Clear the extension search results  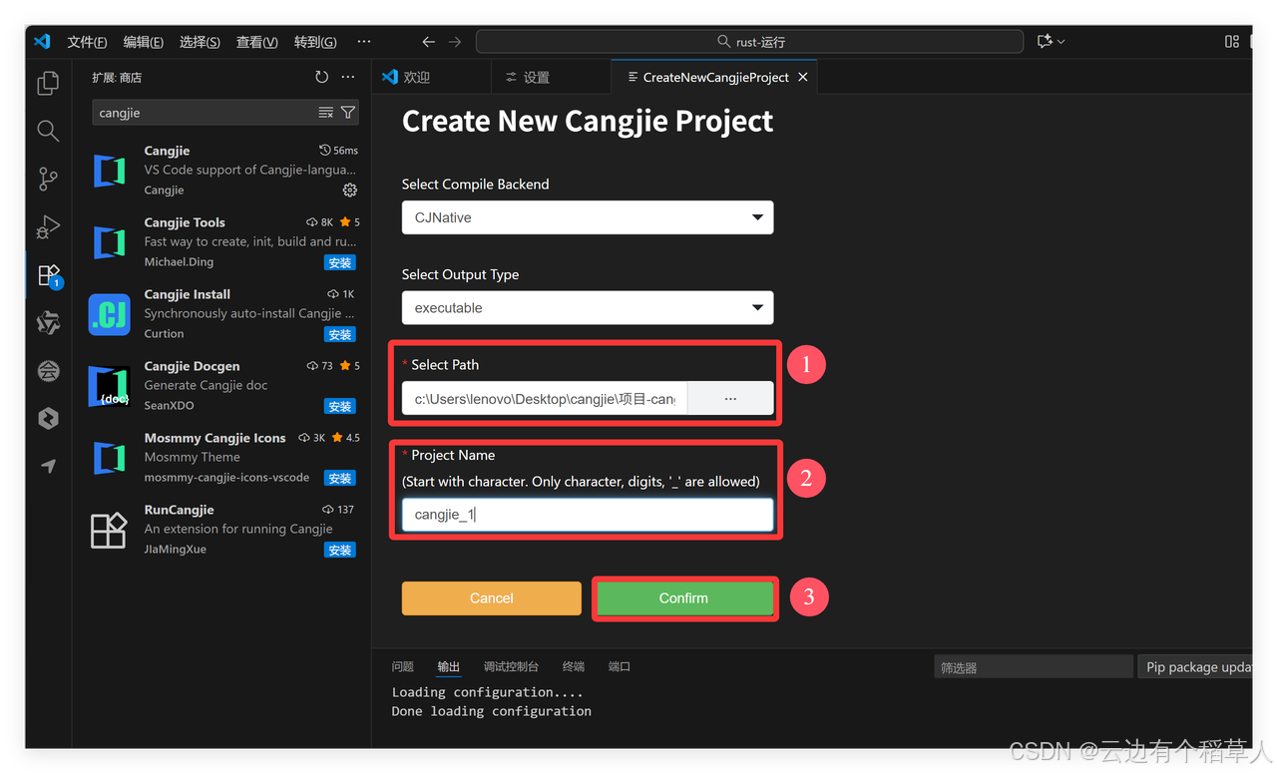point(325,113)
